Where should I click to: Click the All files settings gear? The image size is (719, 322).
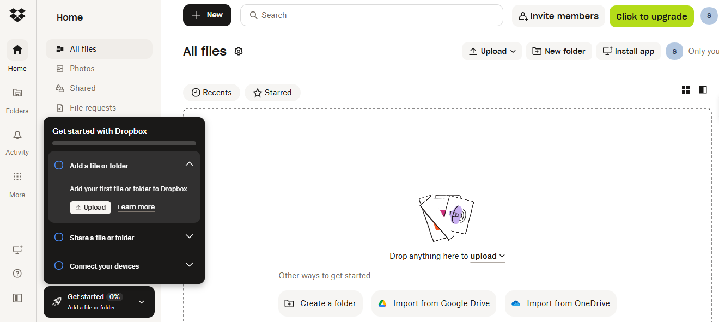pyautogui.click(x=239, y=51)
